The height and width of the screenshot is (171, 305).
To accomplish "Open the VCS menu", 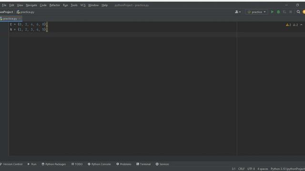I will pyautogui.click(x=83, y=5).
